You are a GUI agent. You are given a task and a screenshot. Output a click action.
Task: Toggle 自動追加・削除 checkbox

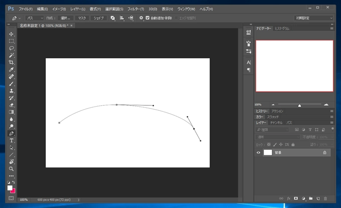147,18
